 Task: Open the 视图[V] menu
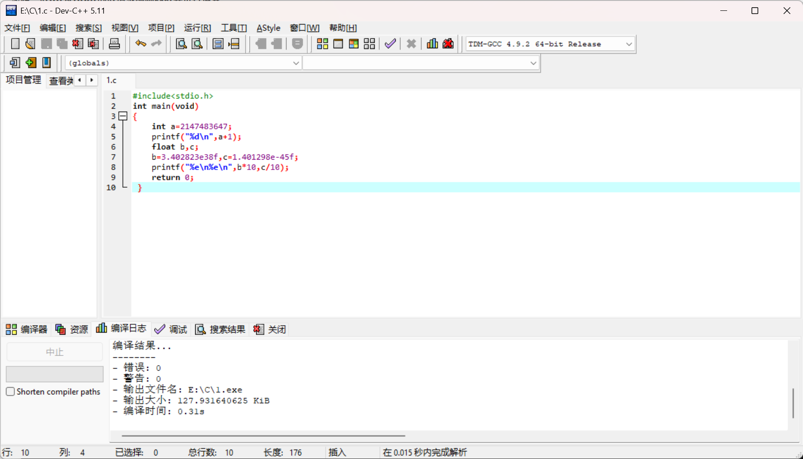(125, 28)
